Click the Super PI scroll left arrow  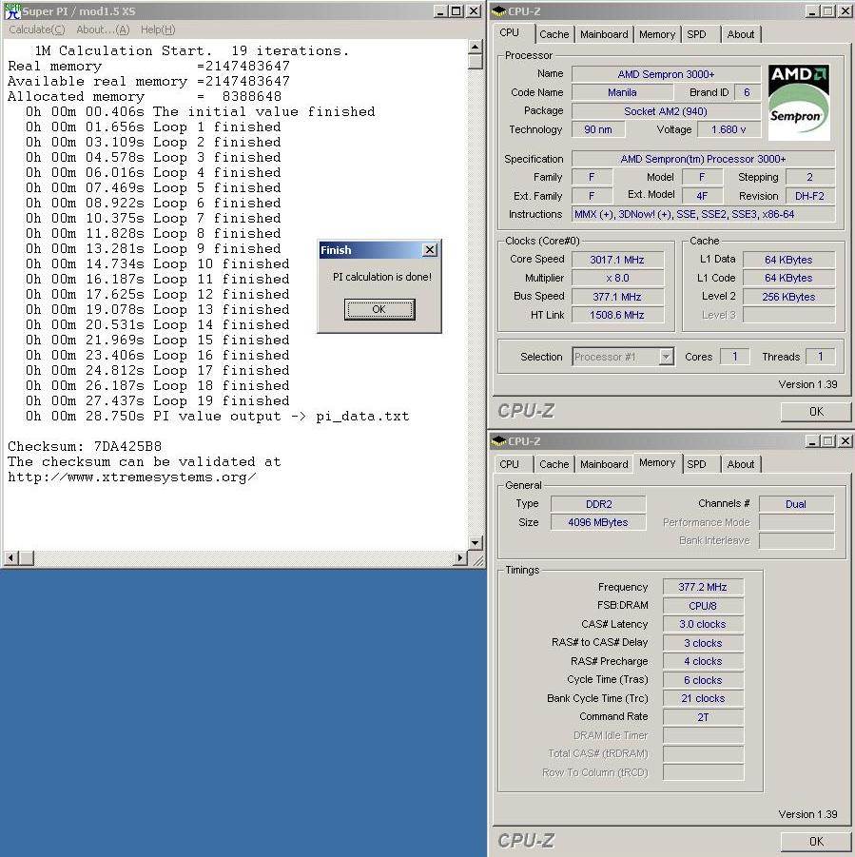(x=10, y=558)
